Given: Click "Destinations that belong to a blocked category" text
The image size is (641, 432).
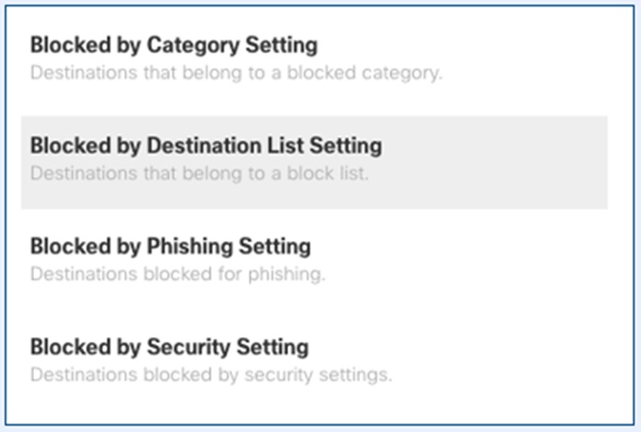Looking at the screenshot, I should tap(236, 73).
